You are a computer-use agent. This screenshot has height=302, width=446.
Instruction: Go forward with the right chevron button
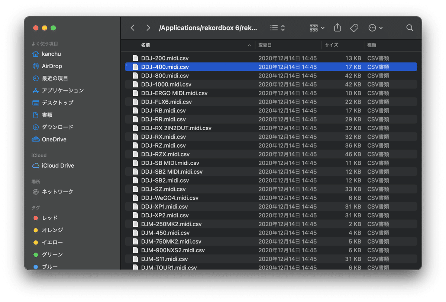coord(148,28)
